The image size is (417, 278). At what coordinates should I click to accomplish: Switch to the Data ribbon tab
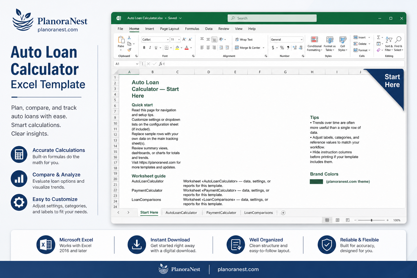209,29
